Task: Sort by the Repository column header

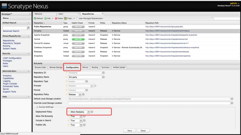Action: point(48,23)
